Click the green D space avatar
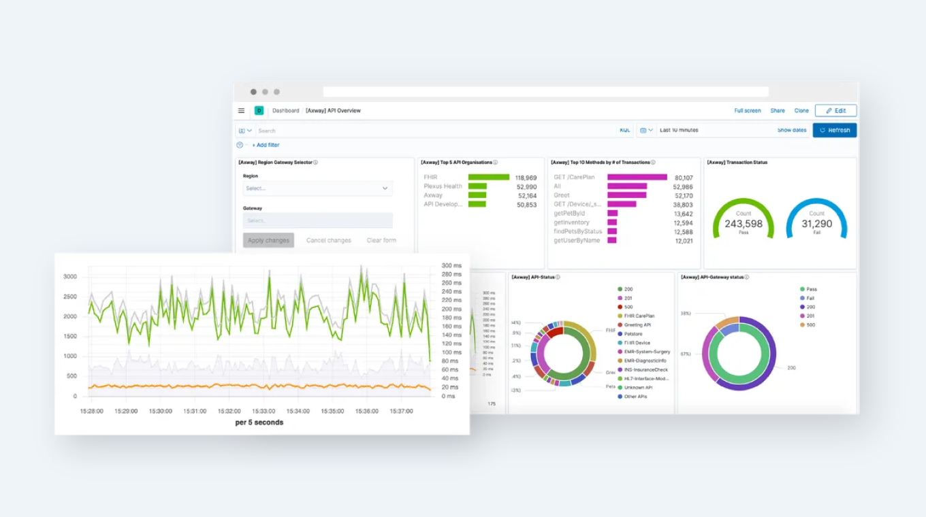The height and width of the screenshot is (517, 926). 259,111
